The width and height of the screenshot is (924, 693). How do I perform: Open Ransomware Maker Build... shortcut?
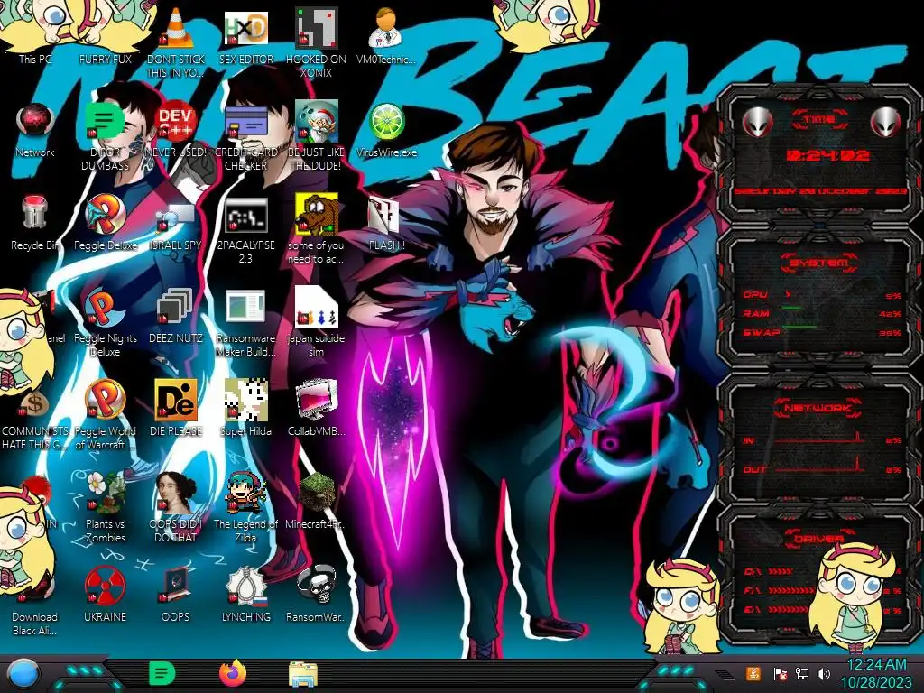pos(245,323)
